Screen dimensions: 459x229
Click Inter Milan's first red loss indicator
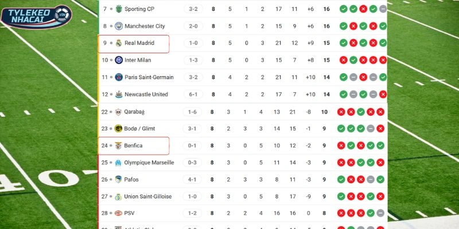coord(343,60)
